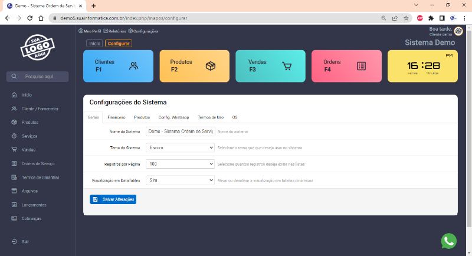Image resolution: width=472 pixels, height=256 pixels.
Task: Open the Relatórios link
Action: coord(115,31)
